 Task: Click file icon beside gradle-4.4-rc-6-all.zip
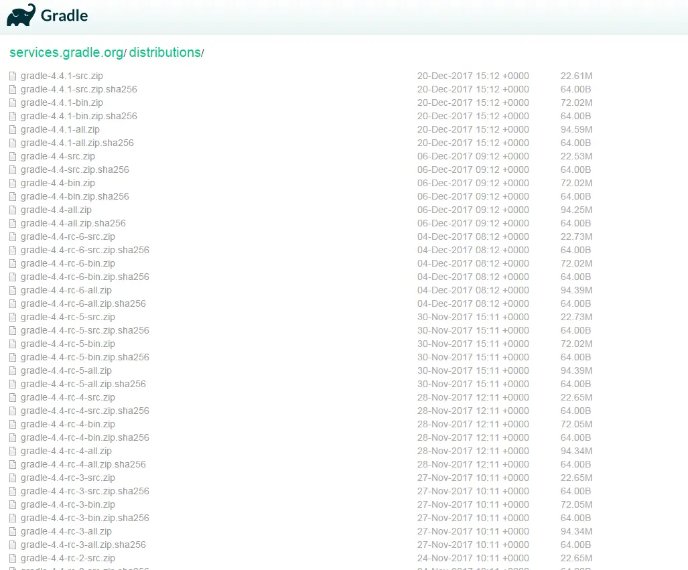pos(13,290)
